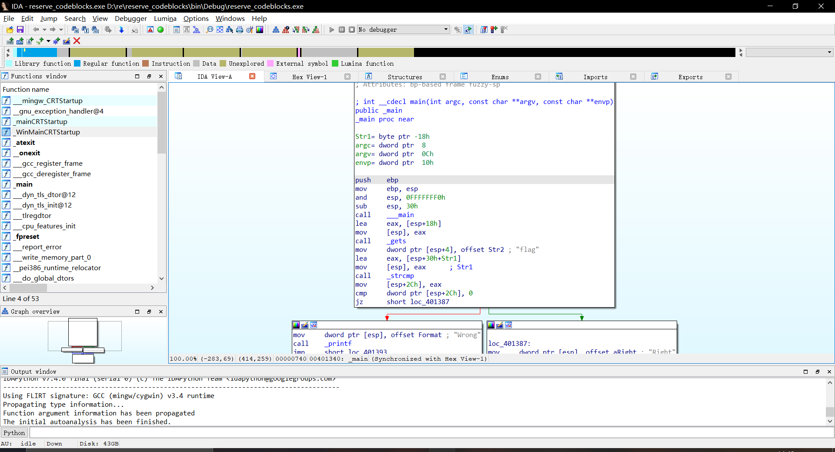Open the Lumina menu
Viewport: 835px width, 452px height.
(165, 18)
